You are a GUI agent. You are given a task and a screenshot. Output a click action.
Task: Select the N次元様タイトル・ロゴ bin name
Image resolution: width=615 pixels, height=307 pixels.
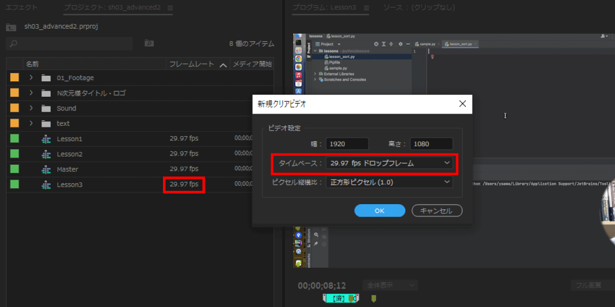(x=91, y=93)
